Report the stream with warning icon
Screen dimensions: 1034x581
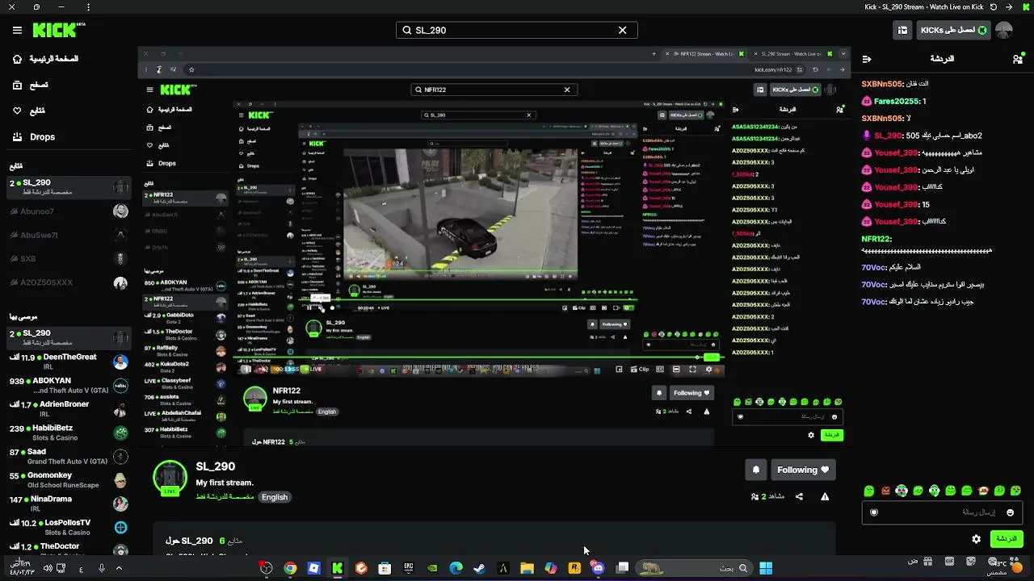tap(825, 496)
